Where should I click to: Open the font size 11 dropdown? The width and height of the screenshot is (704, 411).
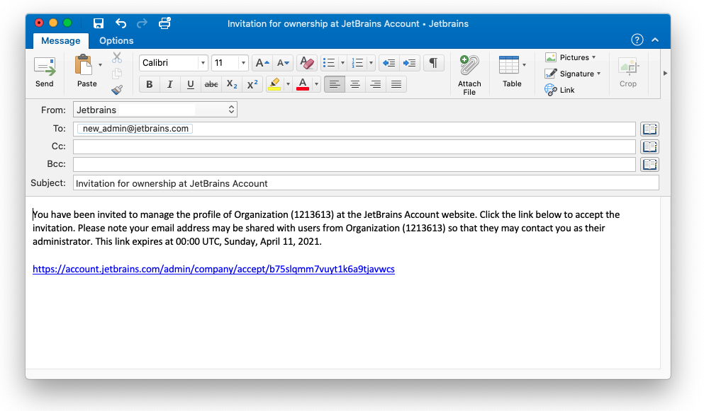point(243,63)
